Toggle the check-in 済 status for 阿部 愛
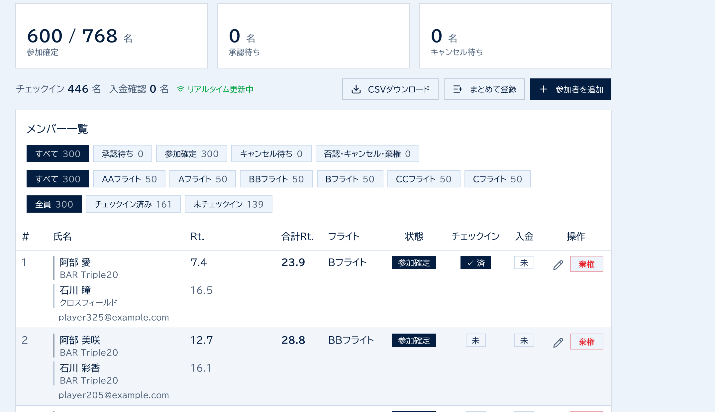The height and width of the screenshot is (412, 715). click(x=476, y=262)
